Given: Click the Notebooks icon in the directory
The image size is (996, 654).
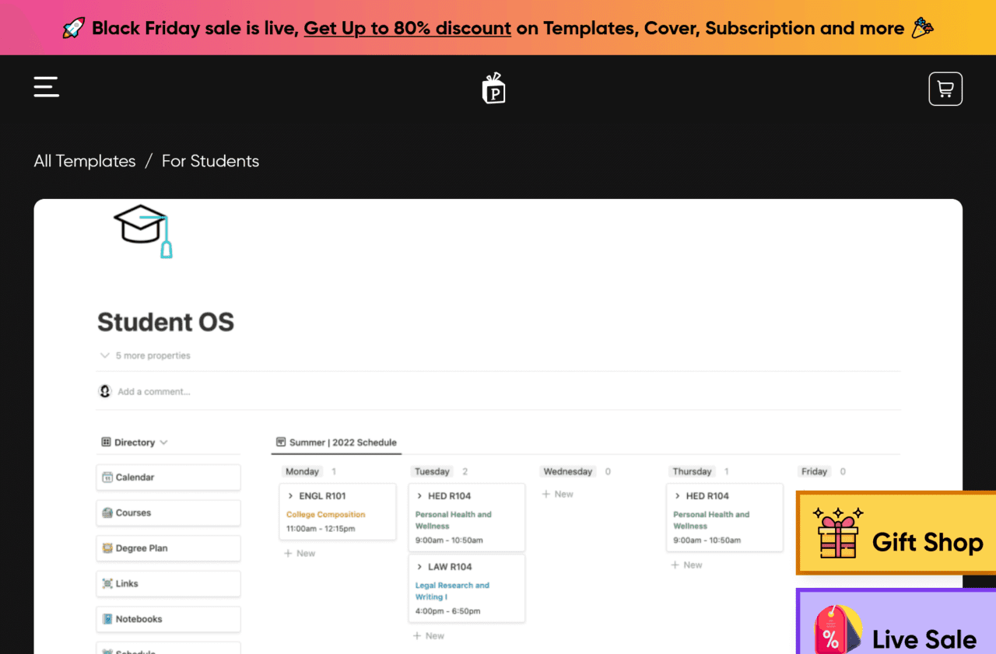Looking at the screenshot, I should point(110,619).
